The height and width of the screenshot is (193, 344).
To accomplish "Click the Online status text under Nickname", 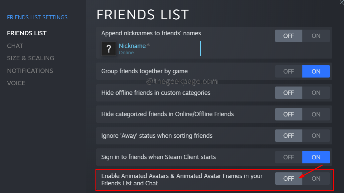I will [126, 52].
